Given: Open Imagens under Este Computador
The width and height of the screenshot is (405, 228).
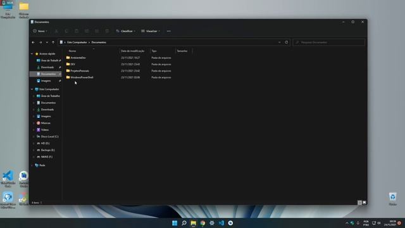Looking at the screenshot, I should tap(44, 117).
